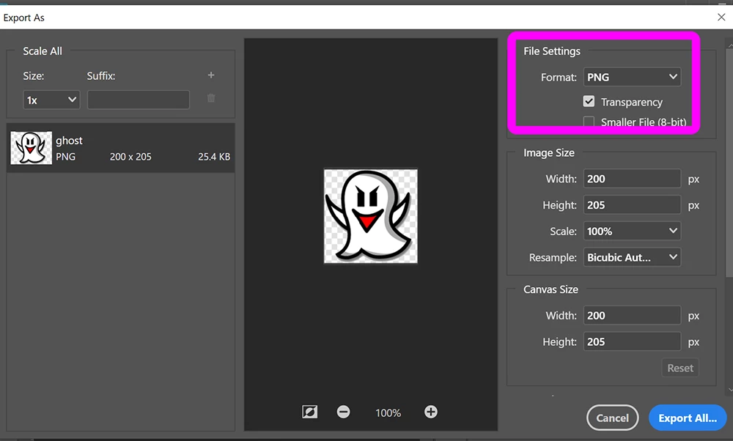
Task: Toggle the preview background color icon
Action: click(x=309, y=412)
